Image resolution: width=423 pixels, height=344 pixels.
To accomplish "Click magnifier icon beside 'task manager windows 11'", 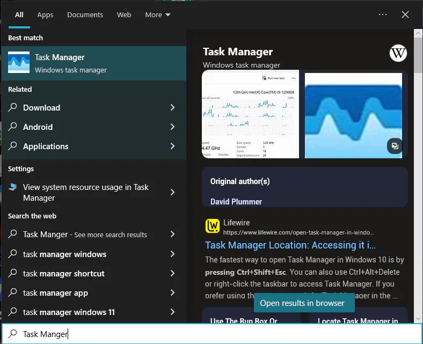I will tap(12, 312).
